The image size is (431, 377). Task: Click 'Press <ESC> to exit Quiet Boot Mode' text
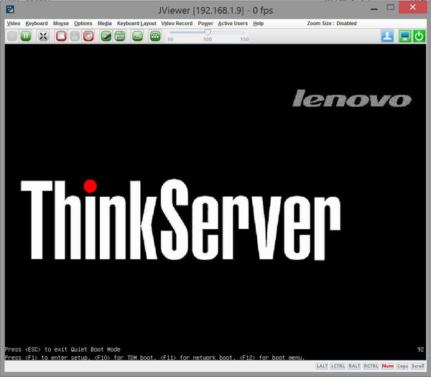coord(62,350)
